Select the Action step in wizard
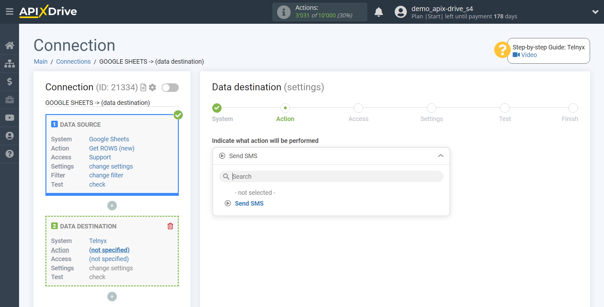604x307 pixels. pyautogui.click(x=285, y=108)
